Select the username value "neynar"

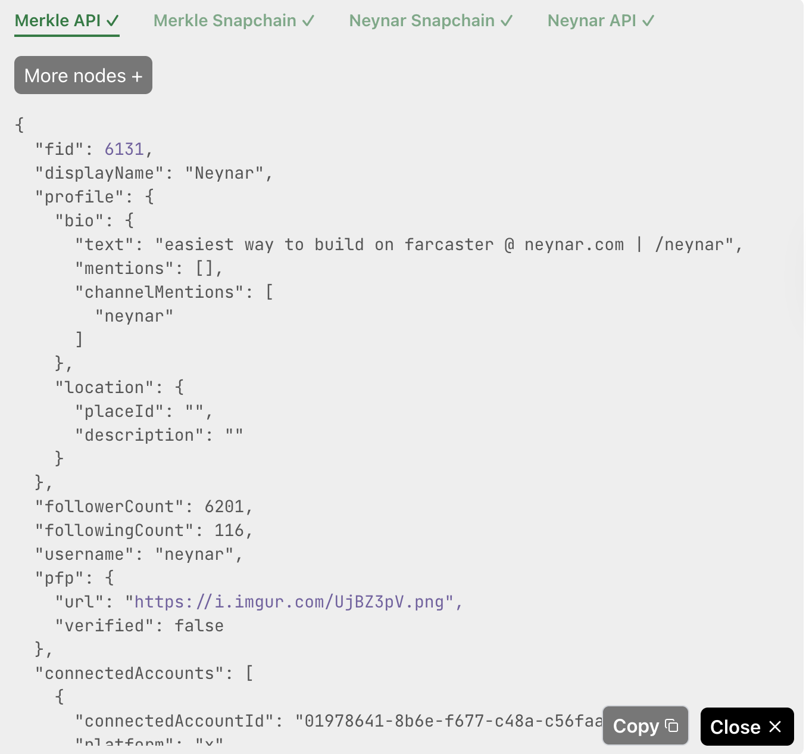[x=194, y=554]
